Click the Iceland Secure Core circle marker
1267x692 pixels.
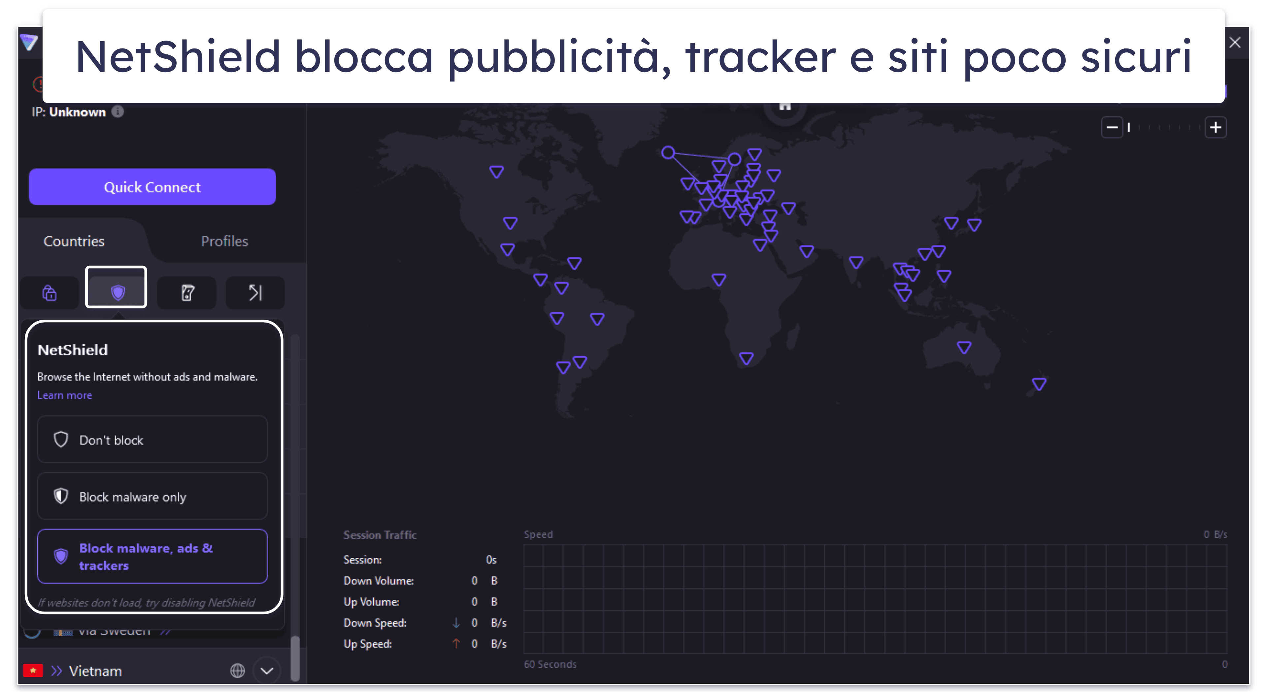pos(668,152)
